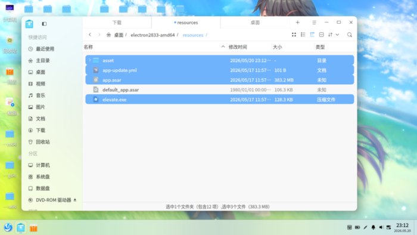Image resolution: width=417 pixels, height=235 pixels.
Task: Select the resources tab
Action: point(186,23)
